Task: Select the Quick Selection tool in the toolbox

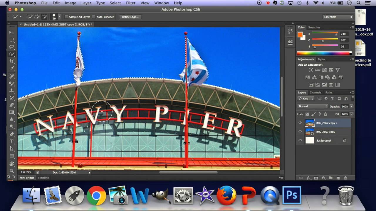Action: pos(12,54)
